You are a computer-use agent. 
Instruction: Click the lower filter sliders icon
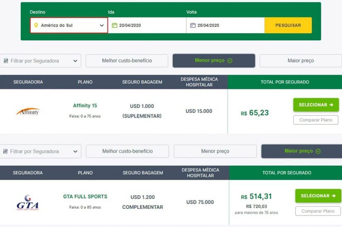pyautogui.click(x=5, y=152)
